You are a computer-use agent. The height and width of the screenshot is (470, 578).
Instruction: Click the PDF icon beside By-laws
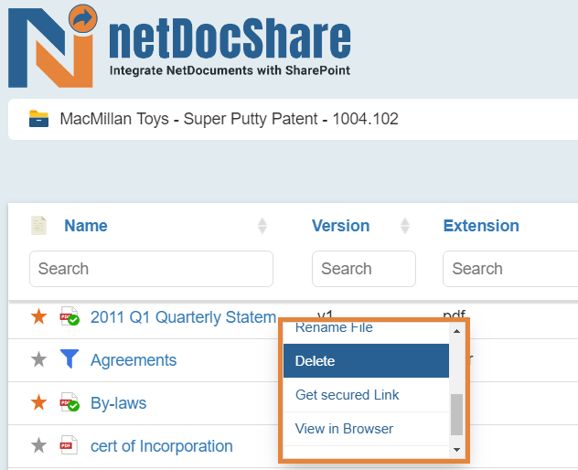click(x=70, y=402)
